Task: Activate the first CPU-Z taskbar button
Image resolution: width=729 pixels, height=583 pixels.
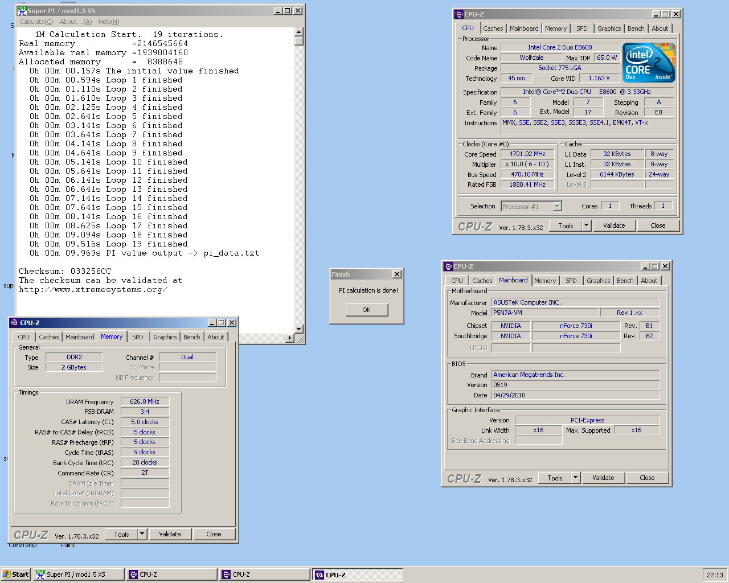Action: tap(172, 574)
